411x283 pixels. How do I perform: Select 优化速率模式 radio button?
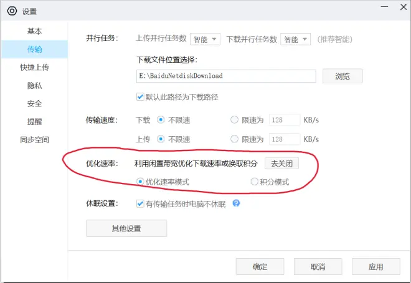pos(140,182)
